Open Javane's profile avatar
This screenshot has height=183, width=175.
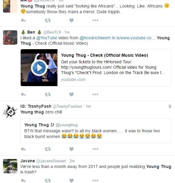pos(10,166)
